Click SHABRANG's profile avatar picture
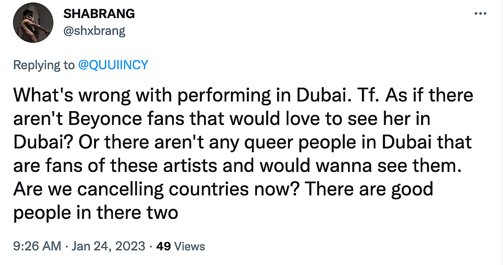 32,25
